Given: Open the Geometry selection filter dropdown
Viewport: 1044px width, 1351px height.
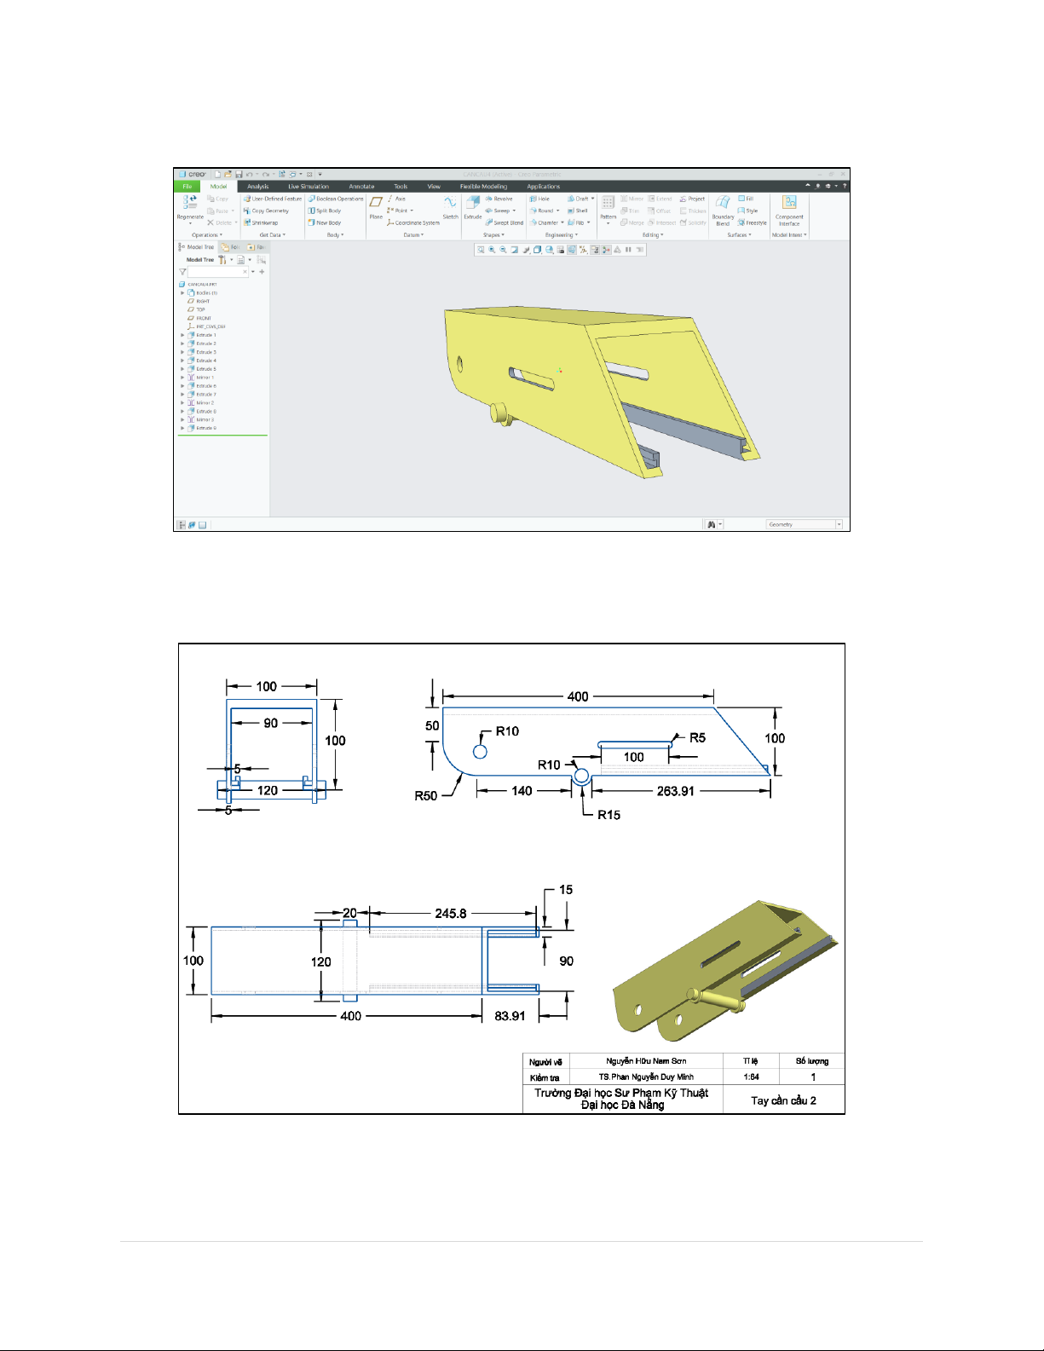Looking at the screenshot, I should [839, 524].
